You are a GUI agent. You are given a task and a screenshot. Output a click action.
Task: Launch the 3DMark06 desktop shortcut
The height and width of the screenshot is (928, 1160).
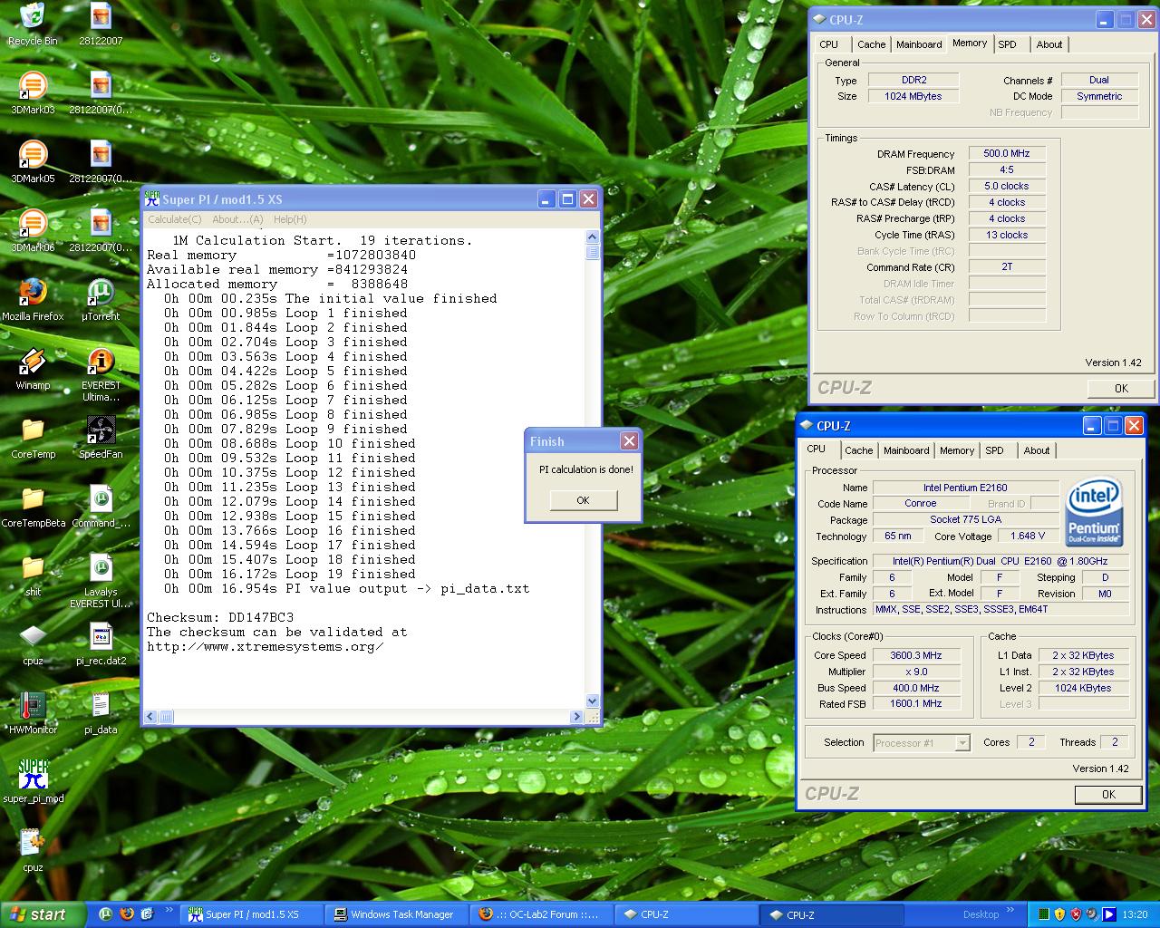pos(32,230)
